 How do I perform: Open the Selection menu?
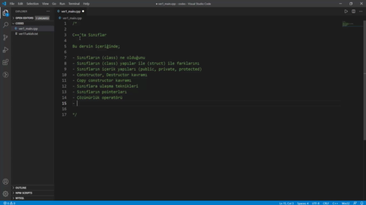[33, 4]
